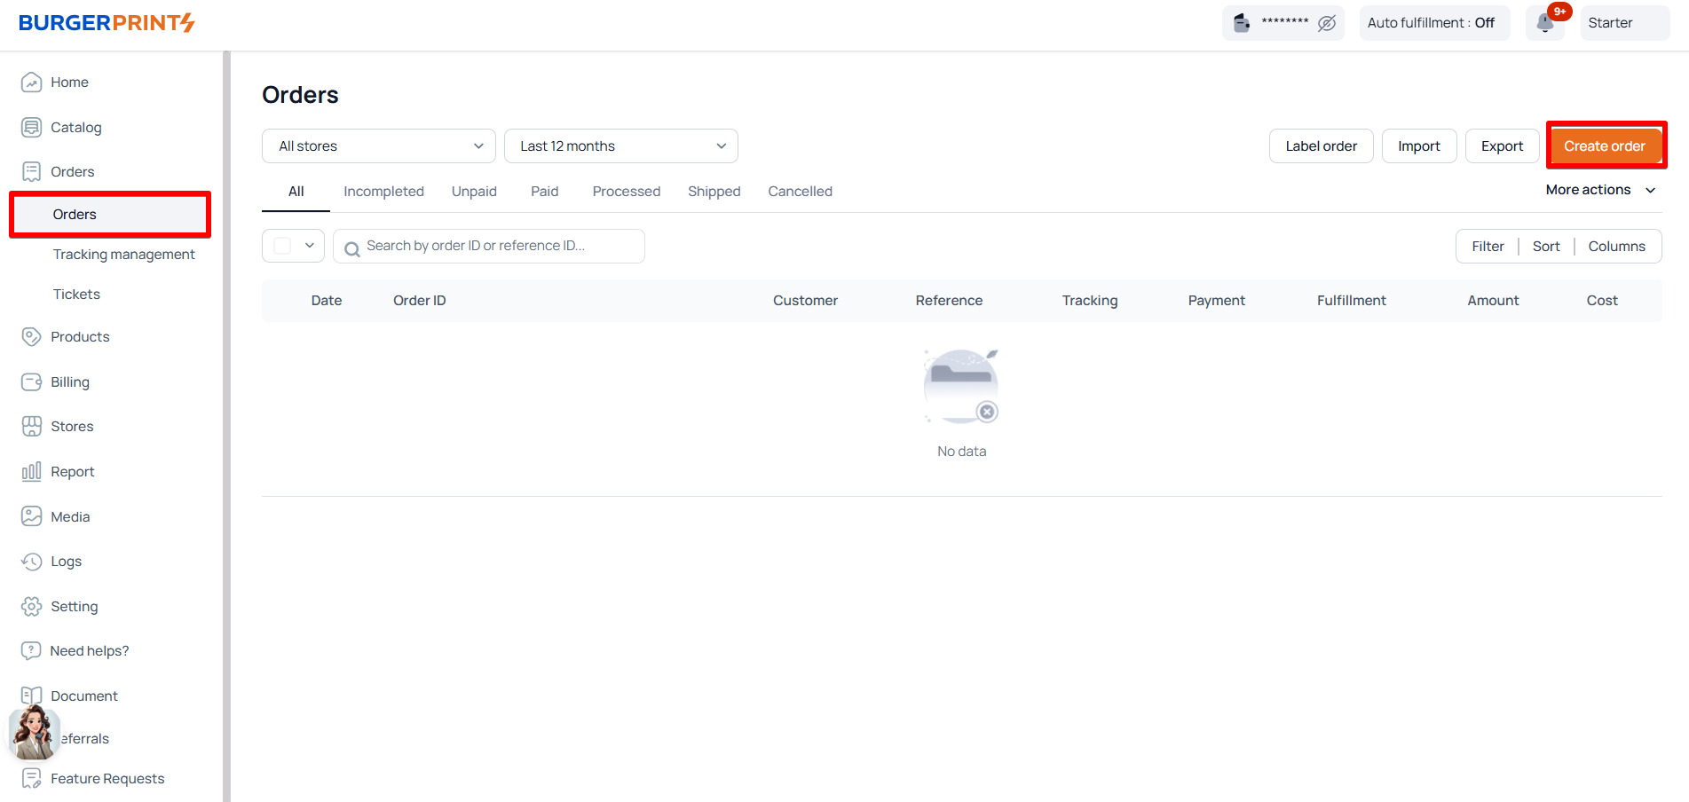The height and width of the screenshot is (802, 1689).
Task: Click the Report bar chart icon
Action: [32, 472]
